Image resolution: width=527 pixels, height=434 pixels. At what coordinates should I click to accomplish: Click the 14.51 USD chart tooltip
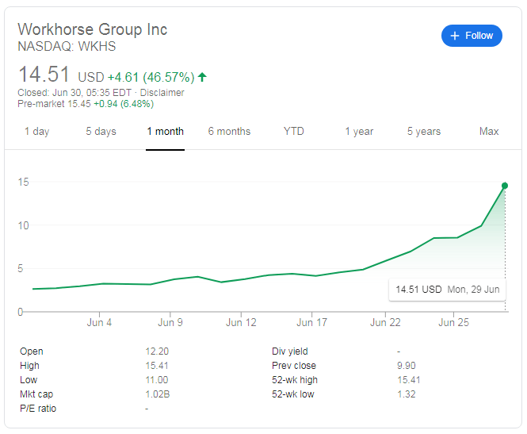[447, 290]
